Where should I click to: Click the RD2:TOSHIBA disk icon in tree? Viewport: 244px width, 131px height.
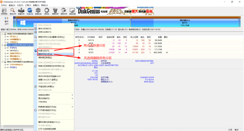coord(5,62)
